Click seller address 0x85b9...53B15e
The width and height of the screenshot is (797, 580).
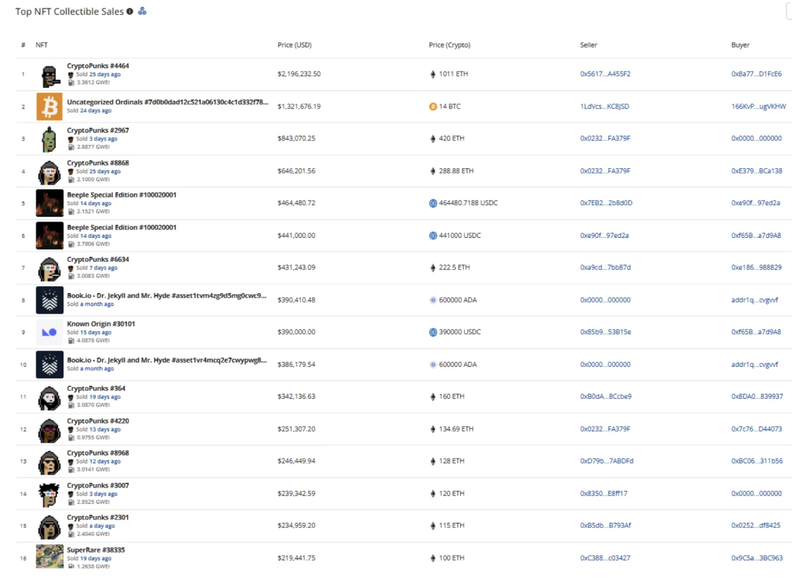605,332
